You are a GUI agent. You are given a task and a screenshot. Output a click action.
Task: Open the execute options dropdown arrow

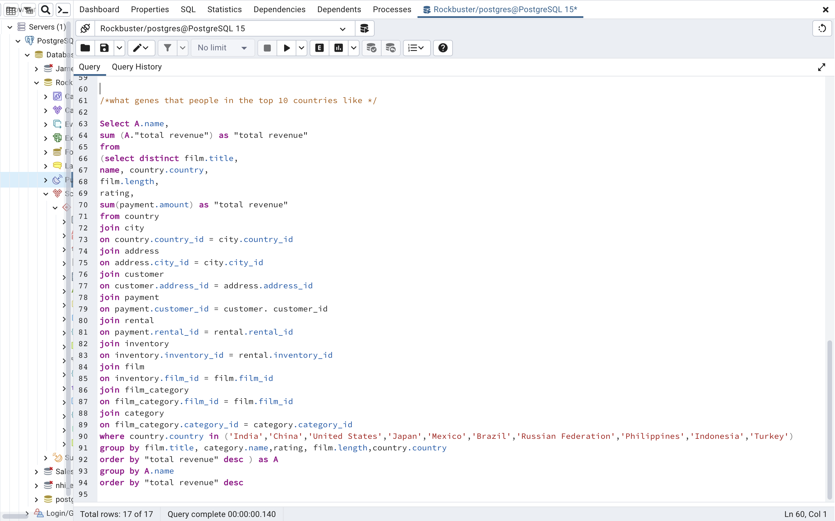(x=301, y=47)
